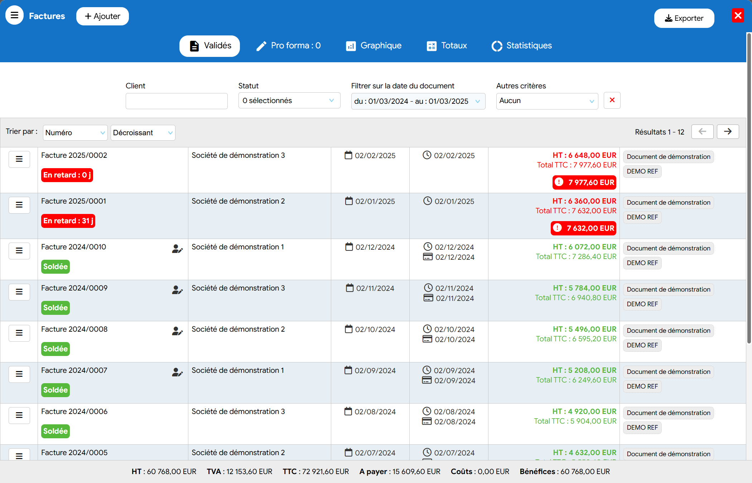Click Soldée badge on Facture 2024/0006
752x483 pixels.
tap(56, 431)
